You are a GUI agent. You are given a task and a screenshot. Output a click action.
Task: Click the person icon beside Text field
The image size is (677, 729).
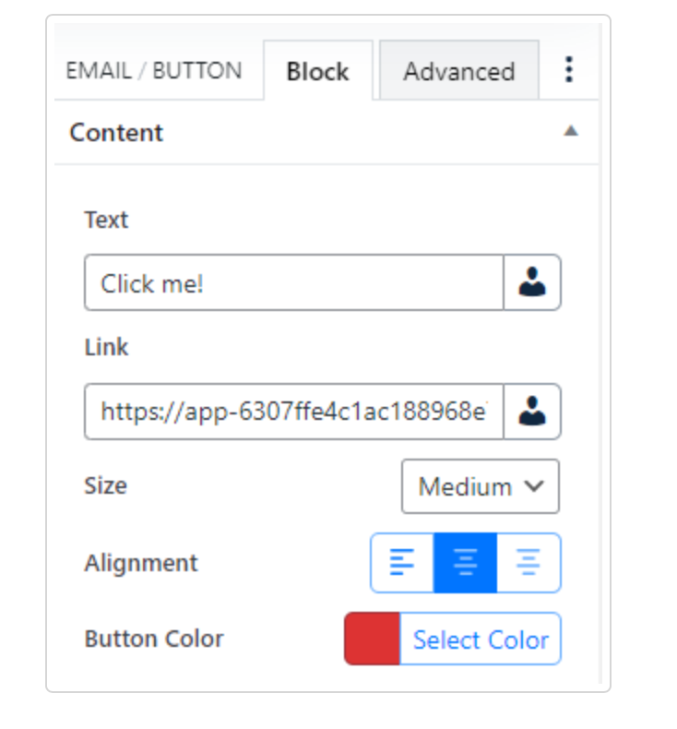(532, 283)
